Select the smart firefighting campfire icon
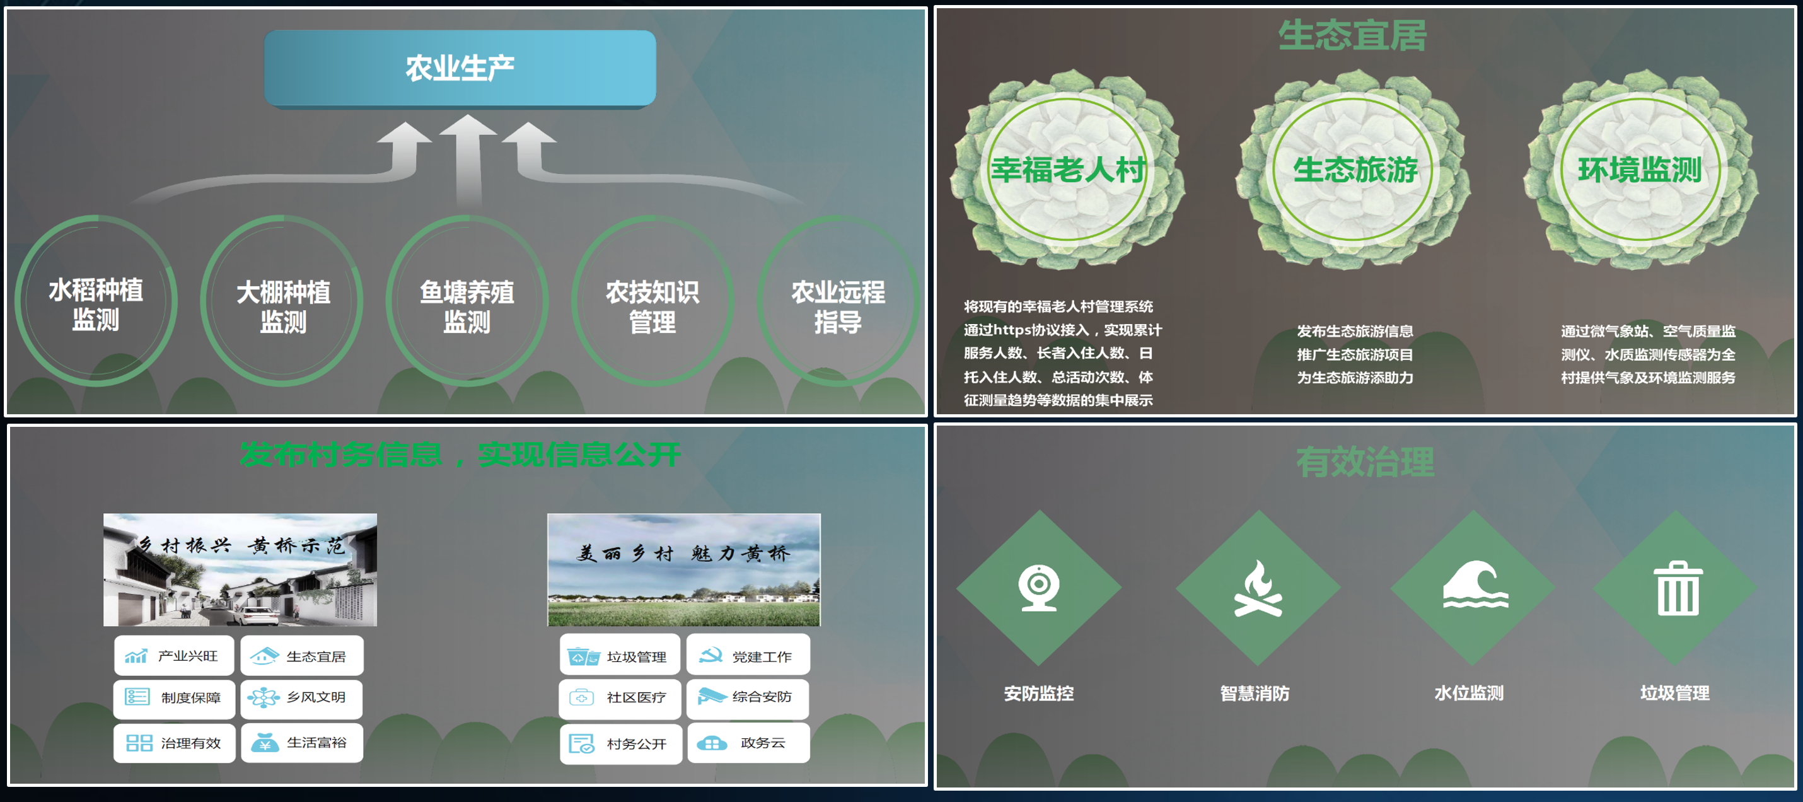Screen dimensions: 1803x802 pos(1258,588)
